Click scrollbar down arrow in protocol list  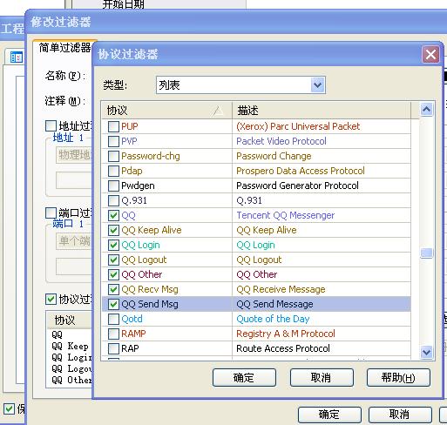point(427,353)
